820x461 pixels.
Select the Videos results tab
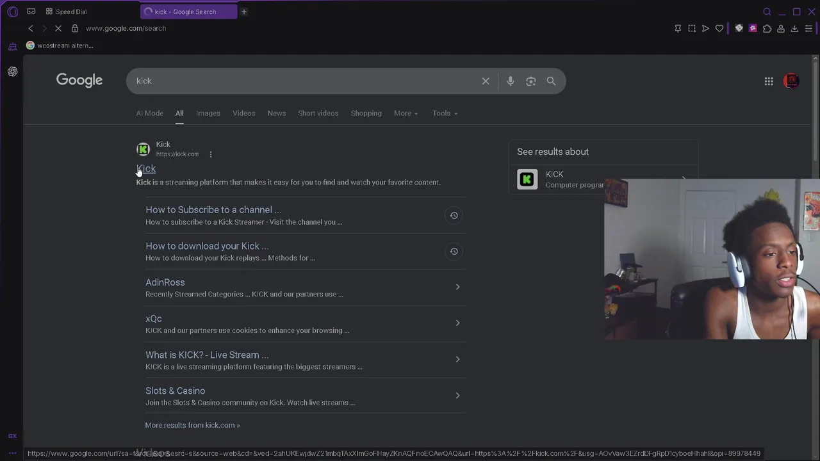pyautogui.click(x=243, y=113)
